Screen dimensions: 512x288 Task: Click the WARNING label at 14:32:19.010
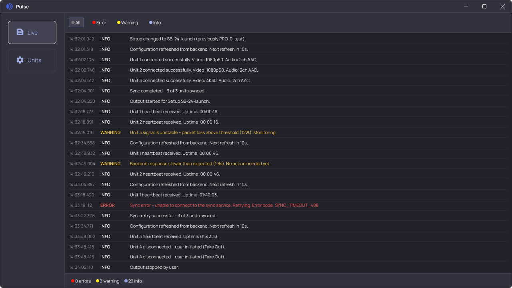click(110, 132)
